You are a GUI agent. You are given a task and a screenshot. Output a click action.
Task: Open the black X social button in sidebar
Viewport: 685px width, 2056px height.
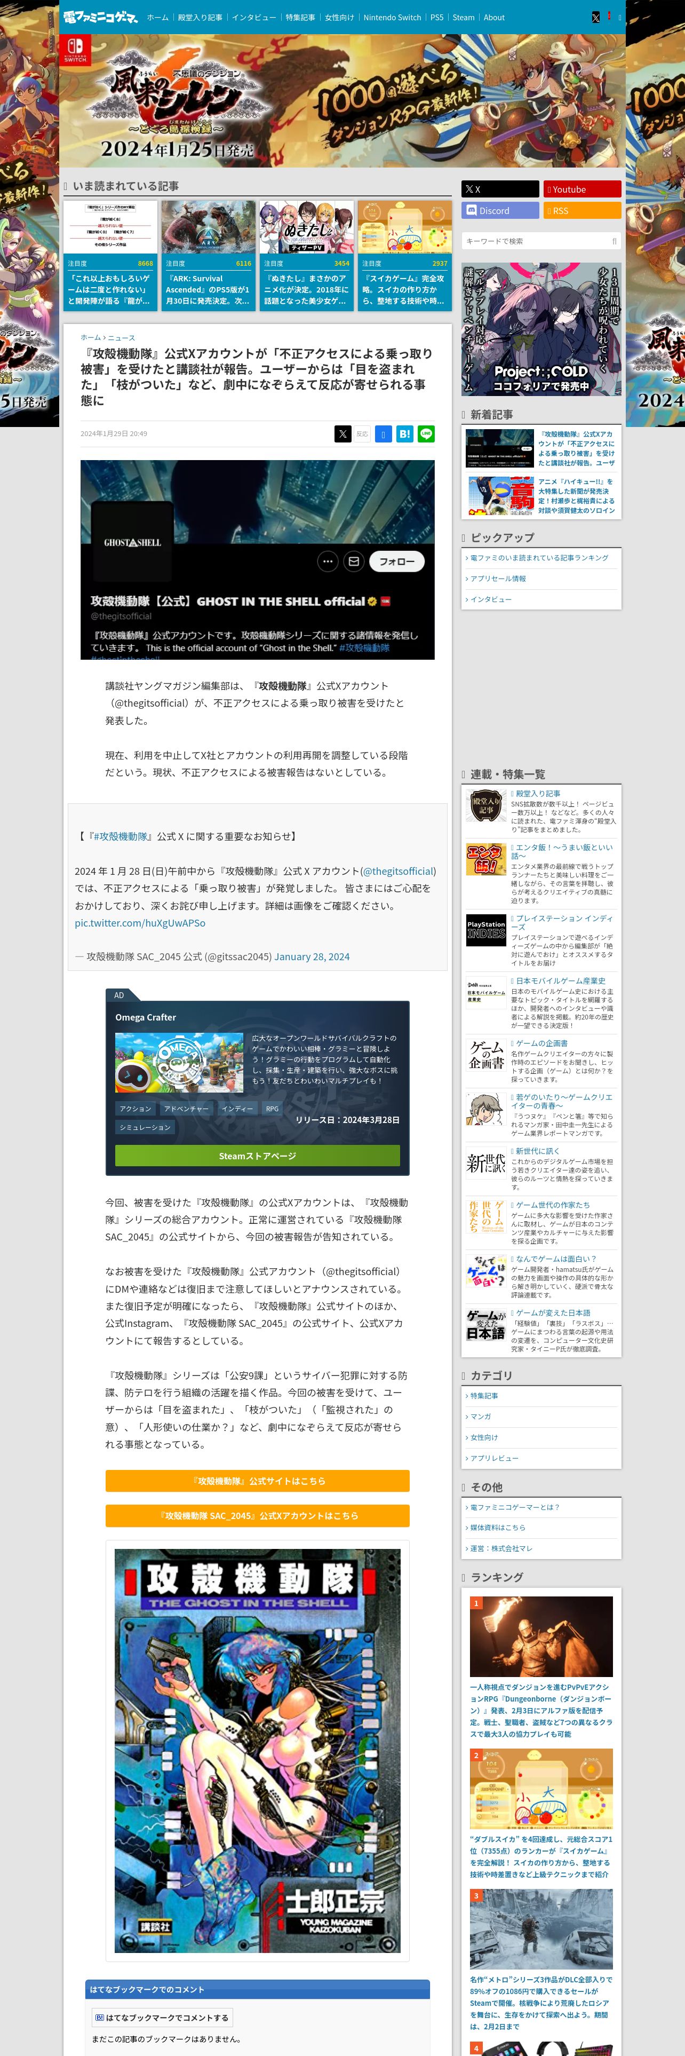tap(500, 189)
